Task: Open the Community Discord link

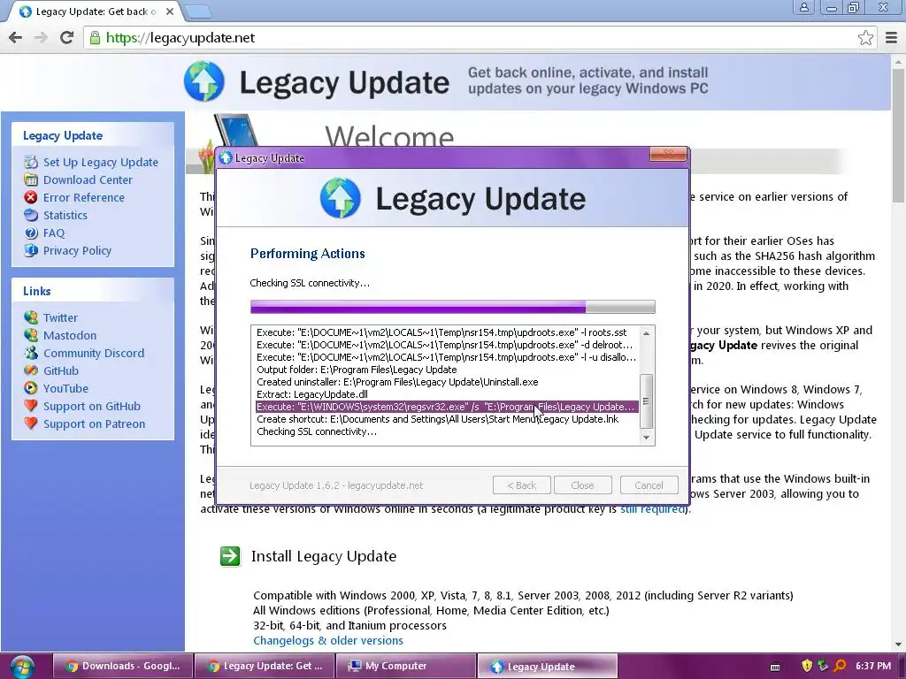Action: (94, 353)
